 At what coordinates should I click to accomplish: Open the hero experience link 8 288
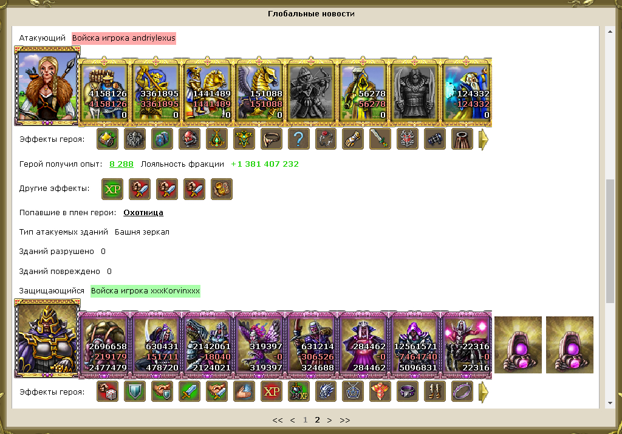coord(121,164)
